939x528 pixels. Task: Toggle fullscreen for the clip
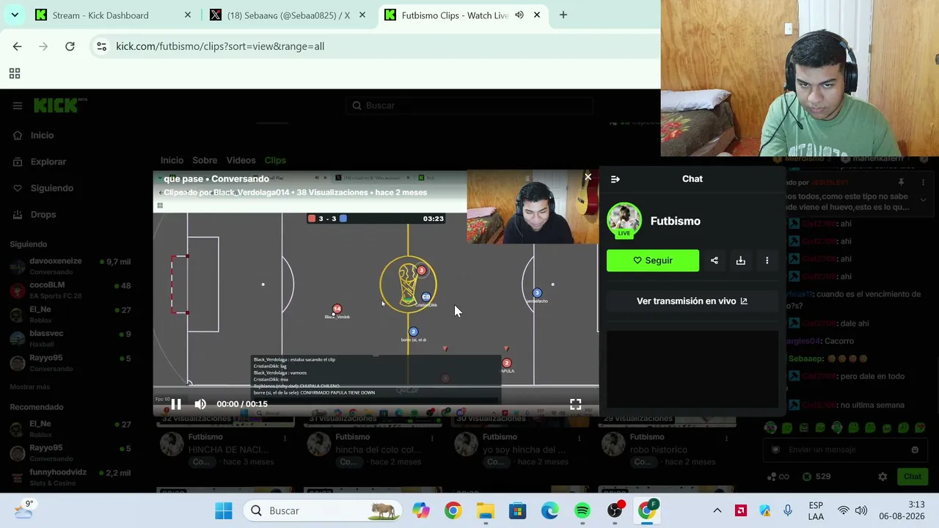pos(576,404)
